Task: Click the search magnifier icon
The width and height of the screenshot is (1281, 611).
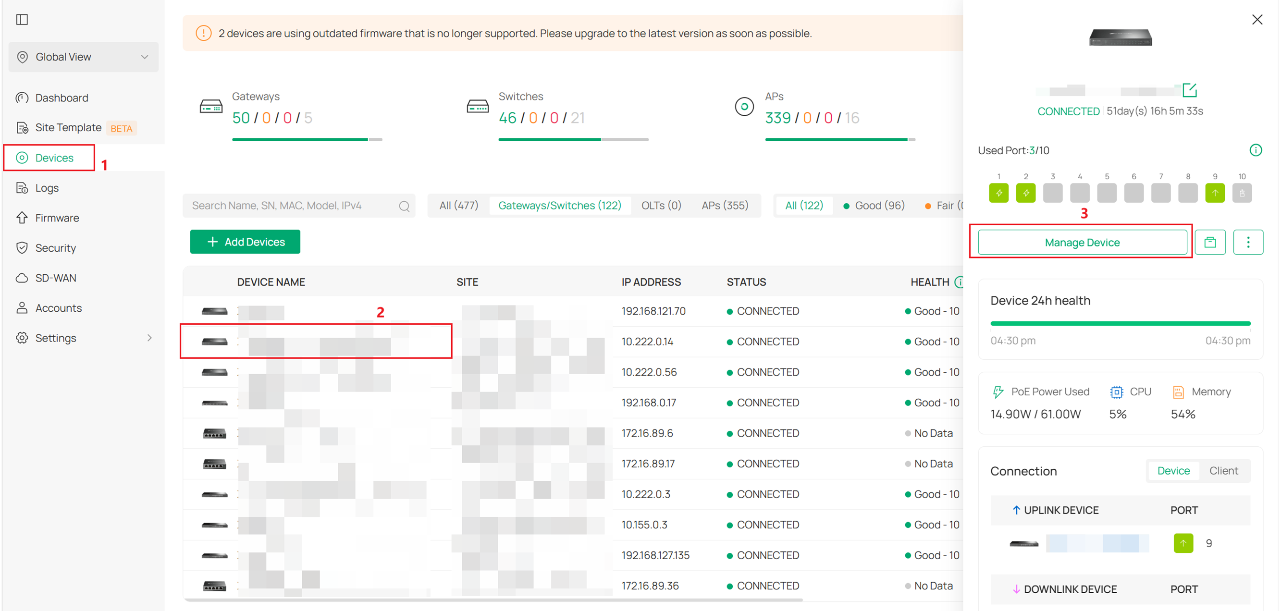Action: coord(404,206)
